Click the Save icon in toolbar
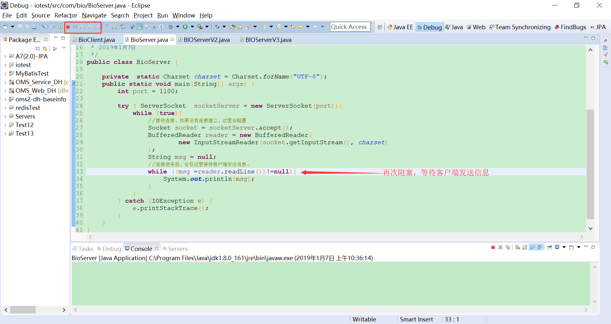Screen dimensions: 611x324 (20, 27)
